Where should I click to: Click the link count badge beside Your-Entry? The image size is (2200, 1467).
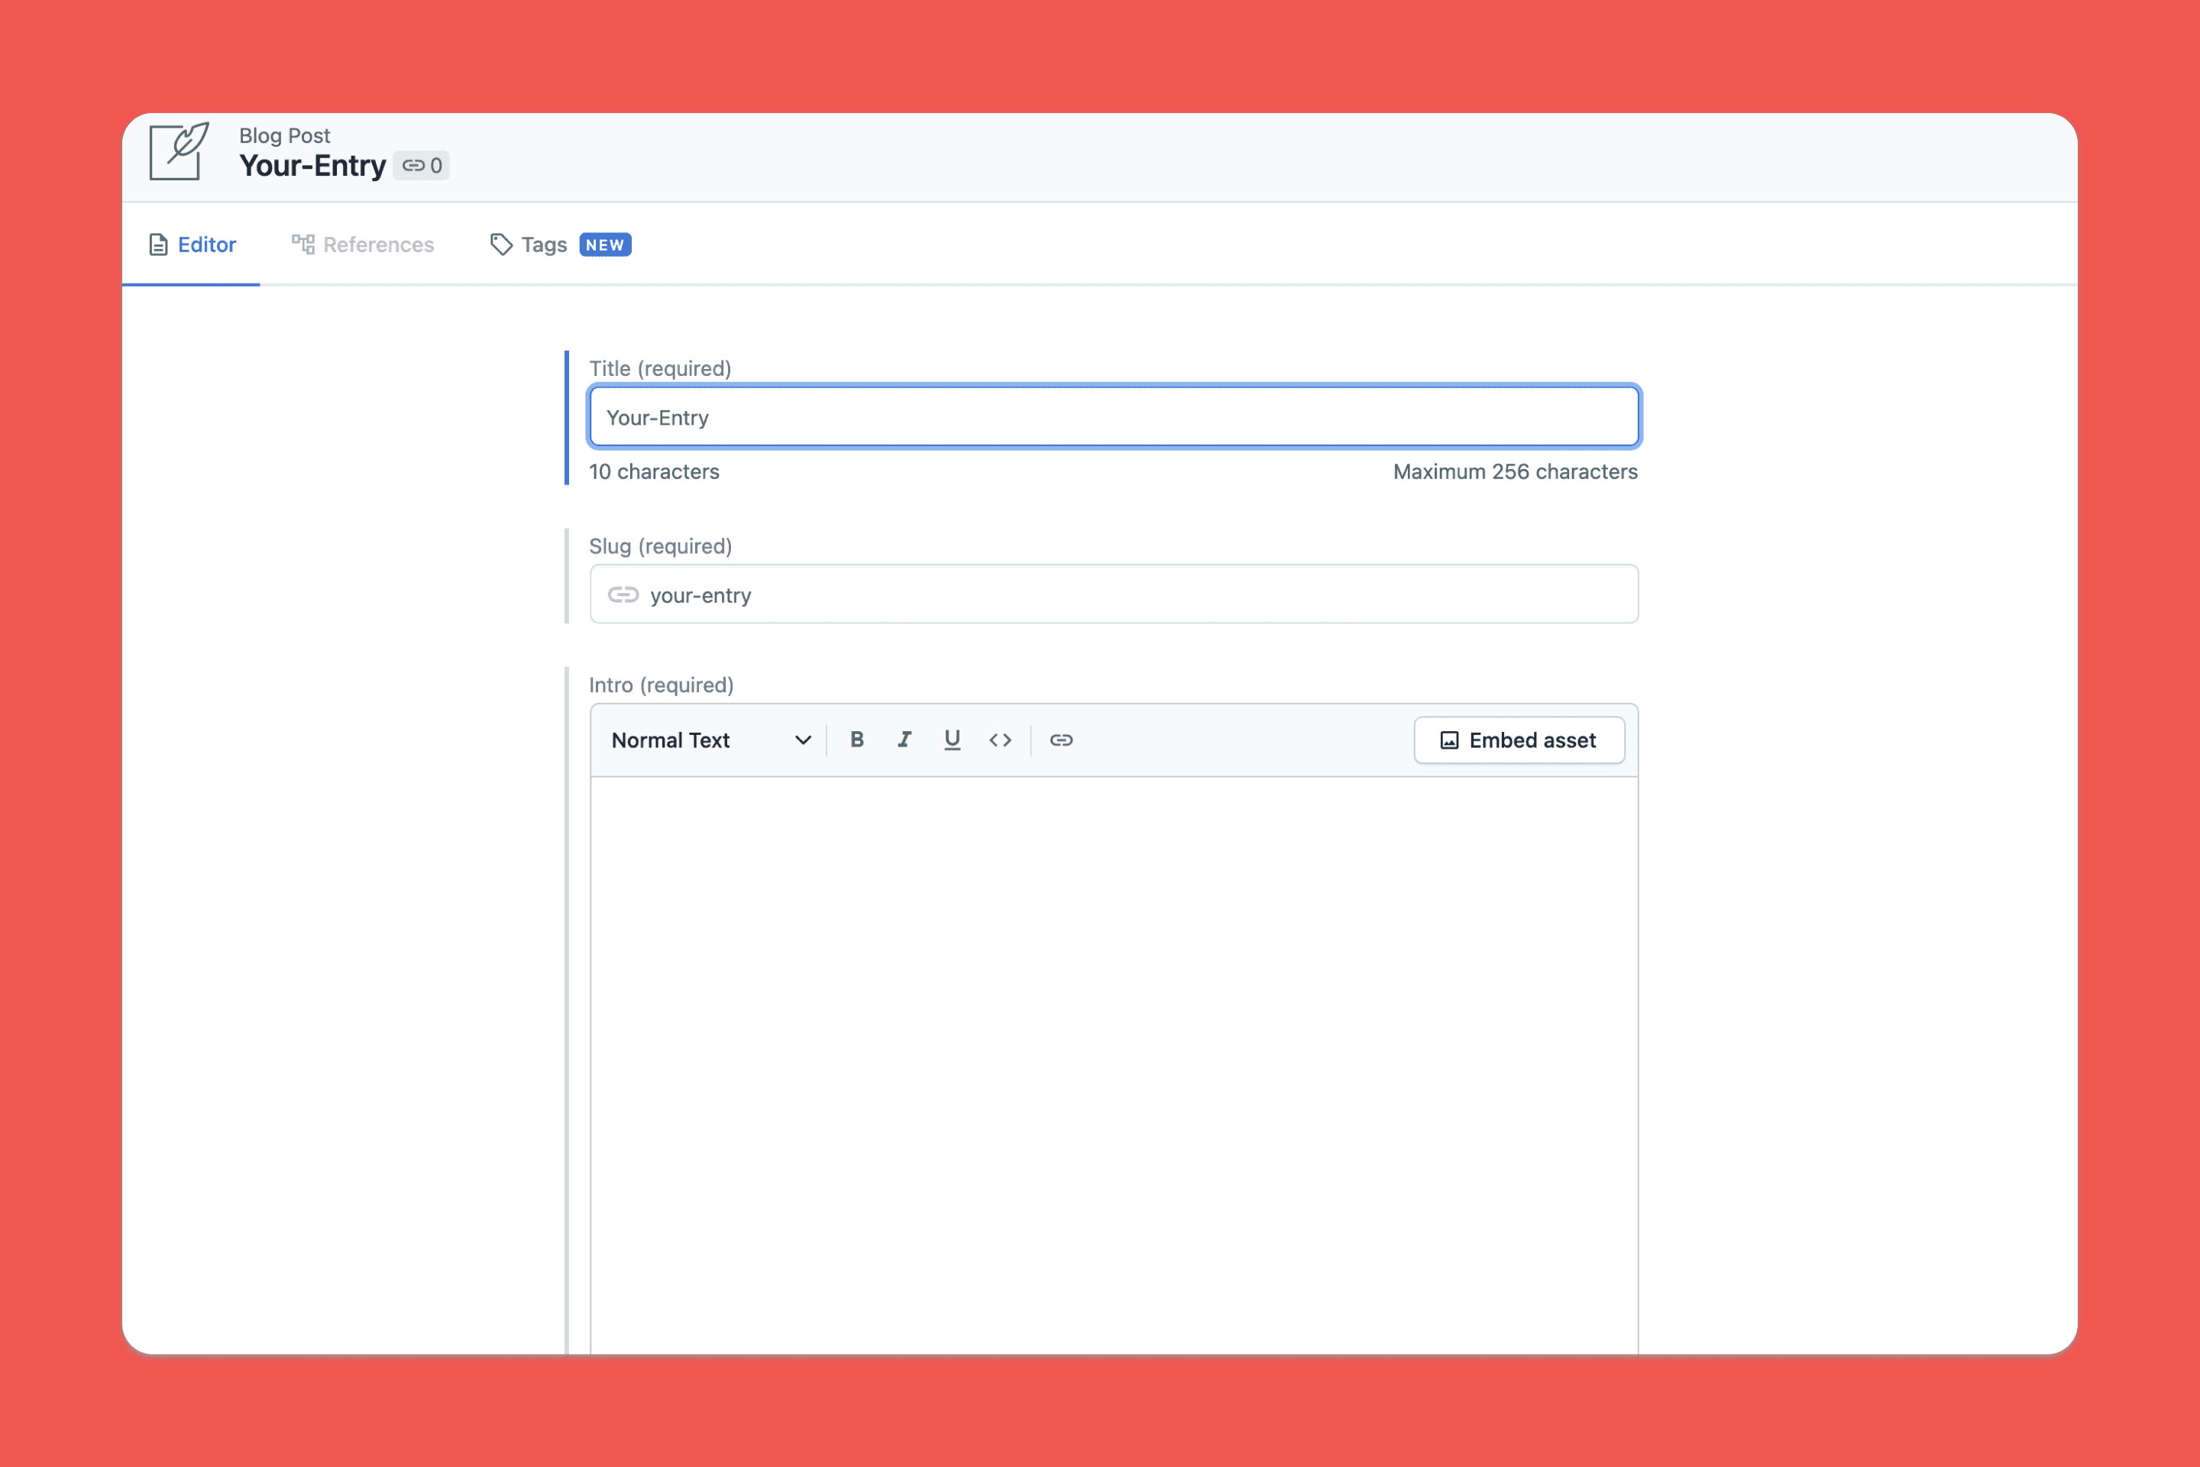[422, 166]
